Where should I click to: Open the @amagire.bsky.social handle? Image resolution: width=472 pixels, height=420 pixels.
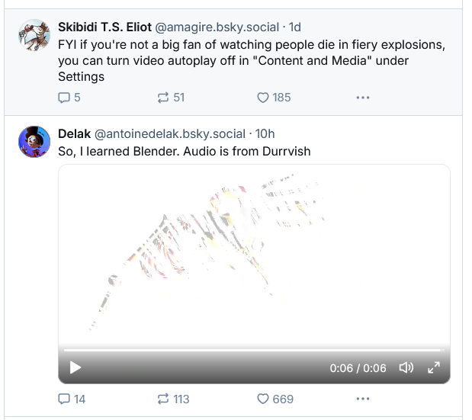coord(217,27)
